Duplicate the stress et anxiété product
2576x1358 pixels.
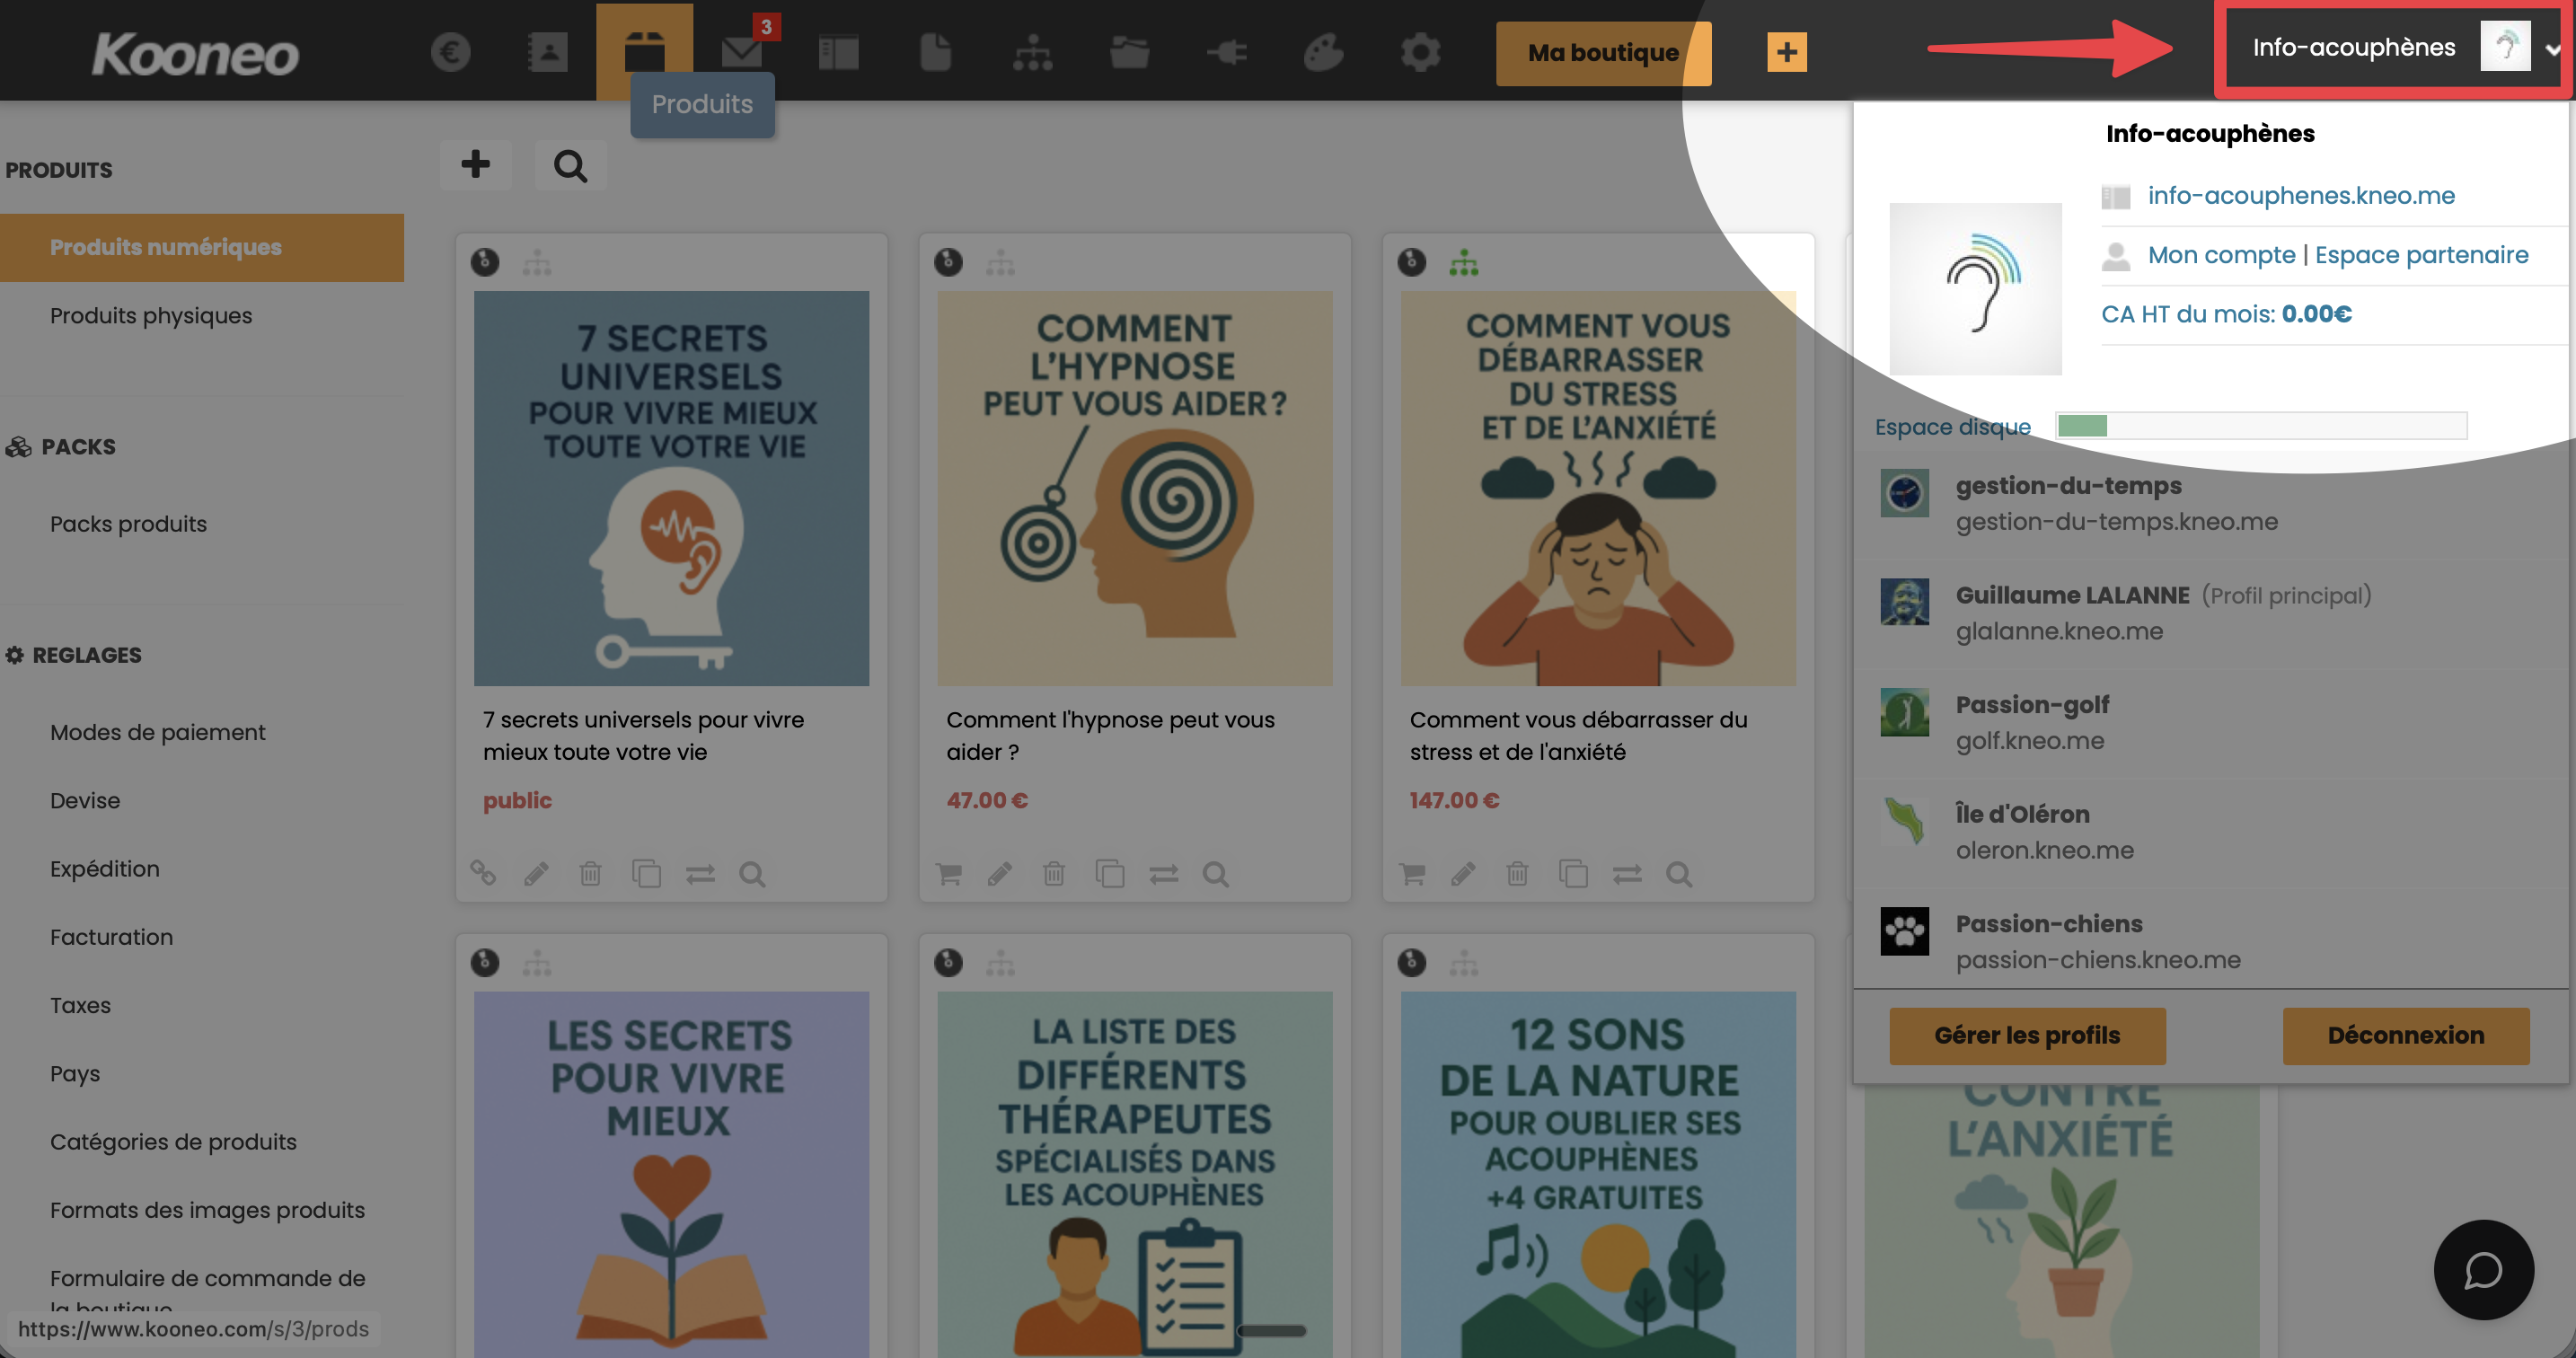click(1573, 875)
